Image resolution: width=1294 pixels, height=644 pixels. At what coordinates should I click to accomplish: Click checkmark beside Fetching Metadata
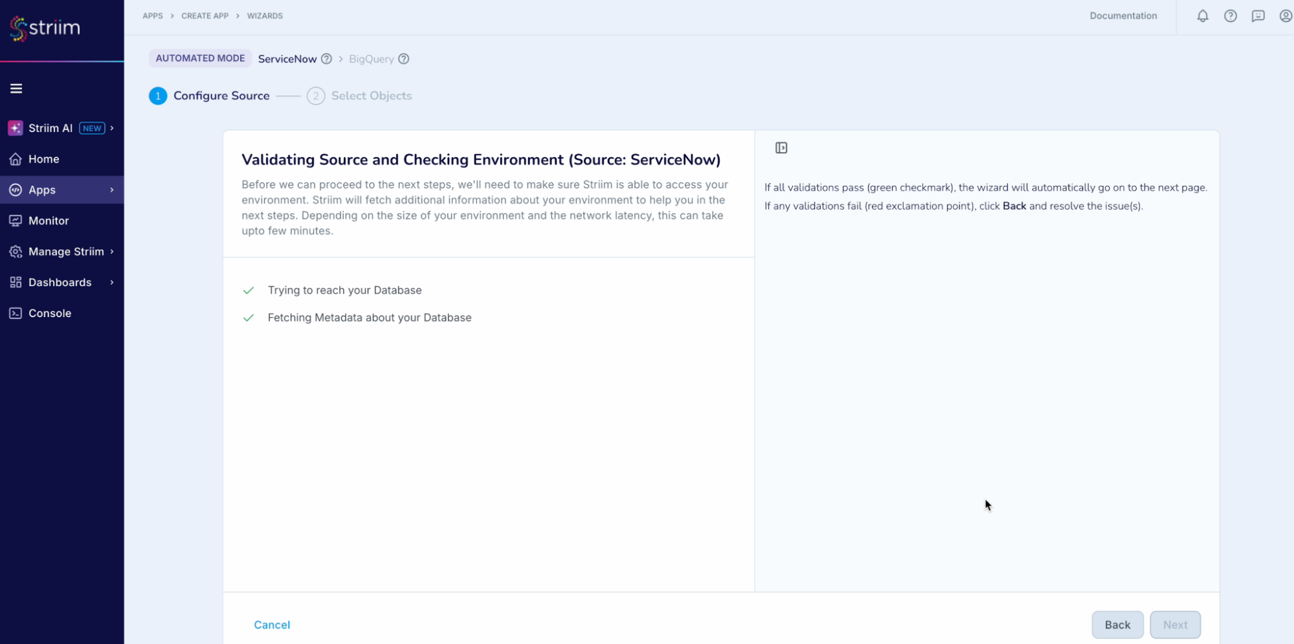248,318
